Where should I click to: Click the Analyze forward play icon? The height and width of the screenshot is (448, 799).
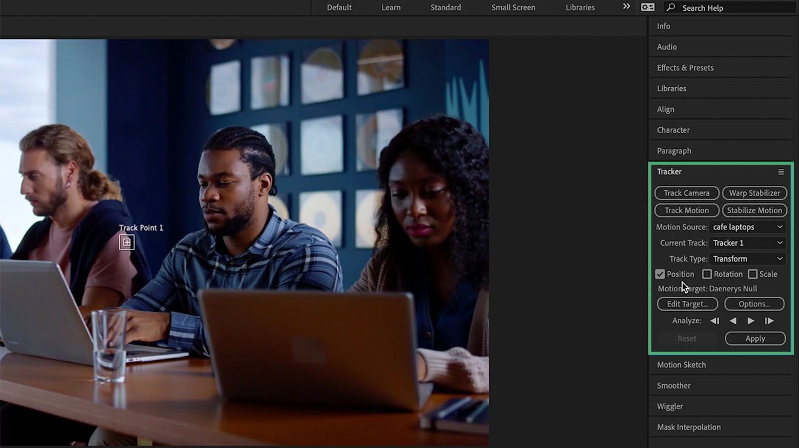[x=751, y=320]
